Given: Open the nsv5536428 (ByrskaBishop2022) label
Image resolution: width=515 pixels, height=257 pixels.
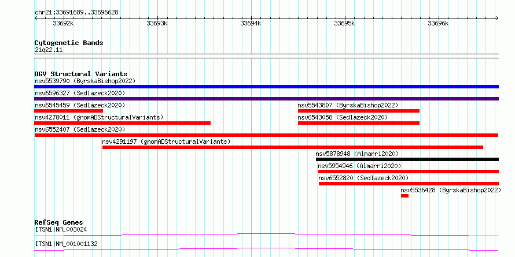Looking at the screenshot, I should pos(451,190).
